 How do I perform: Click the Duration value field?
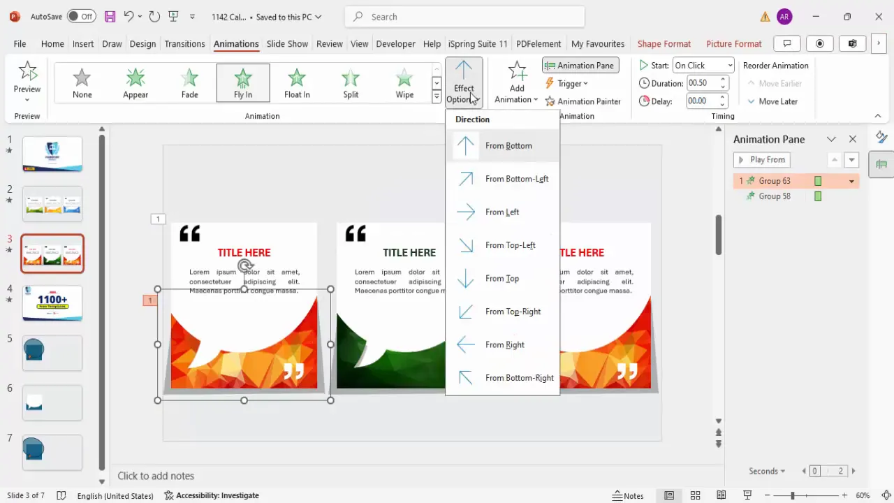[x=701, y=83]
